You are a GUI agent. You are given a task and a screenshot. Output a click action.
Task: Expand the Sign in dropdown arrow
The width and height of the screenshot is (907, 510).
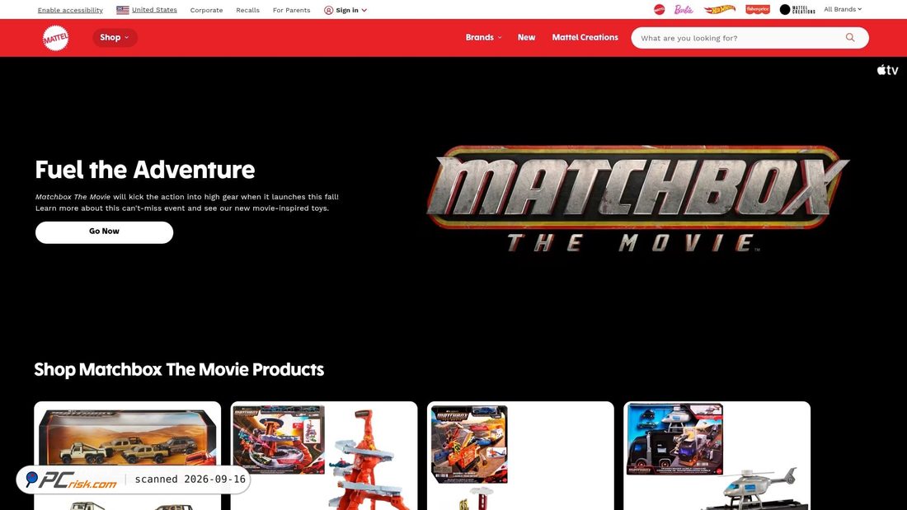(364, 11)
